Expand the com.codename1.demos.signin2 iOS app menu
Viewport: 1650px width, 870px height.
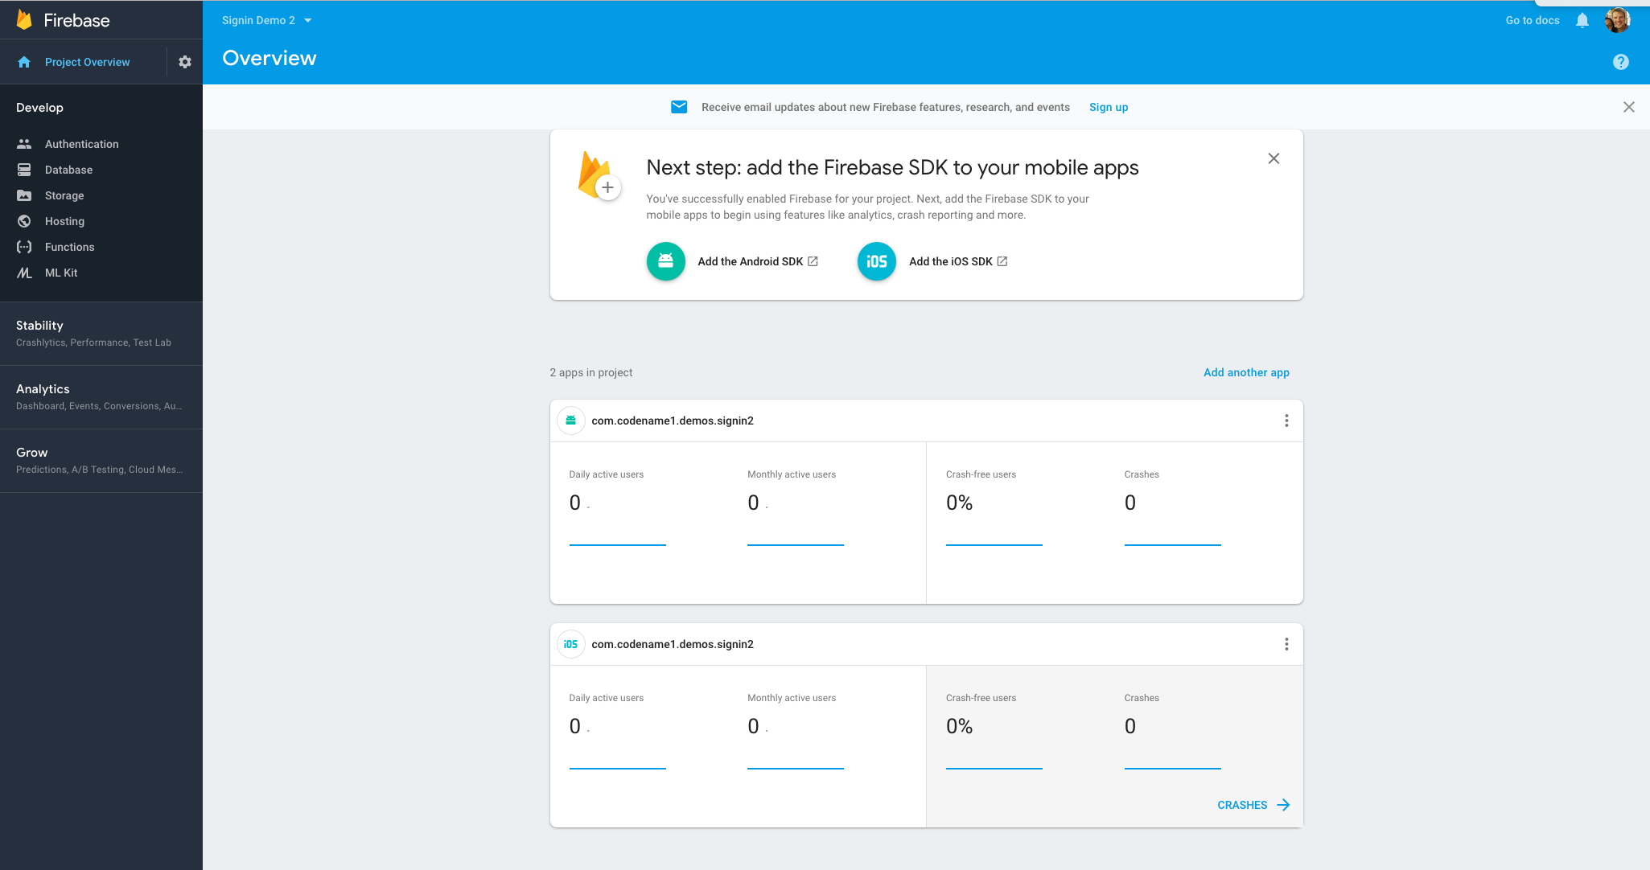(x=1286, y=644)
